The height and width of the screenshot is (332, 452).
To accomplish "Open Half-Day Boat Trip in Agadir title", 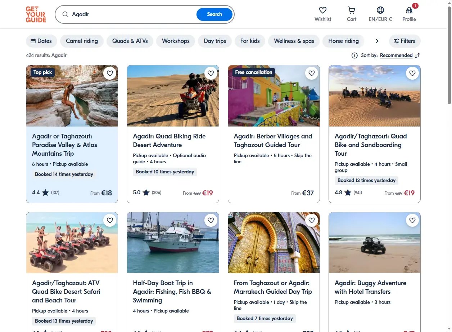I will 172,292.
